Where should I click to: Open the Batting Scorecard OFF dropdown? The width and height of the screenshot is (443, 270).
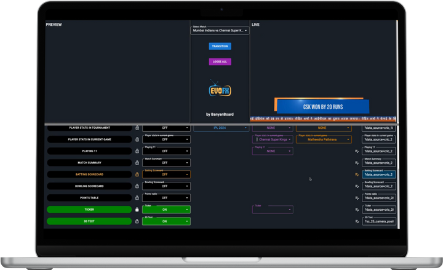[166, 174]
